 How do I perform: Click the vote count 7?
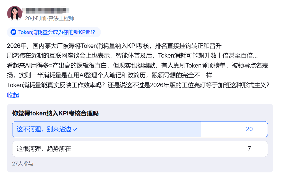(x=249, y=149)
